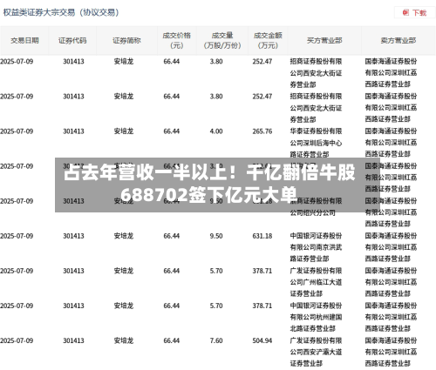This screenshot has width=436, height=370.
Task: Click the 买方营业部 column header
Action: point(324,41)
